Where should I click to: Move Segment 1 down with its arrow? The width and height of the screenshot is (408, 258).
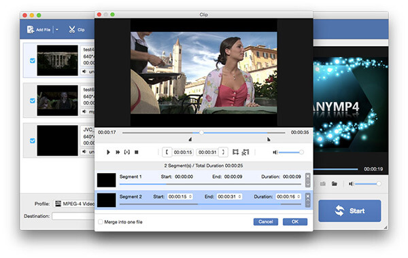308,185
